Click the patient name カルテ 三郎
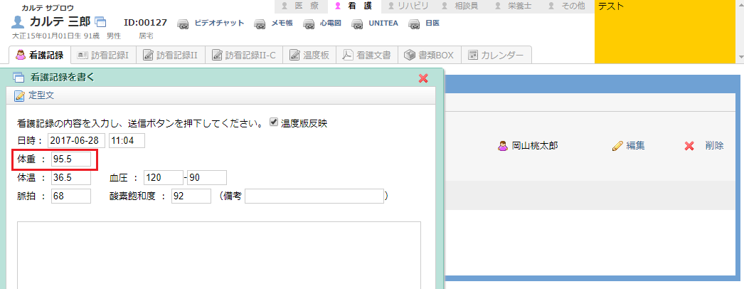Viewport: 744px width, 289px height. tap(60, 21)
